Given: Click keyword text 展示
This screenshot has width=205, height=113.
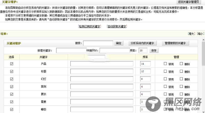Looking at the screenshot, I should [43, 94].
